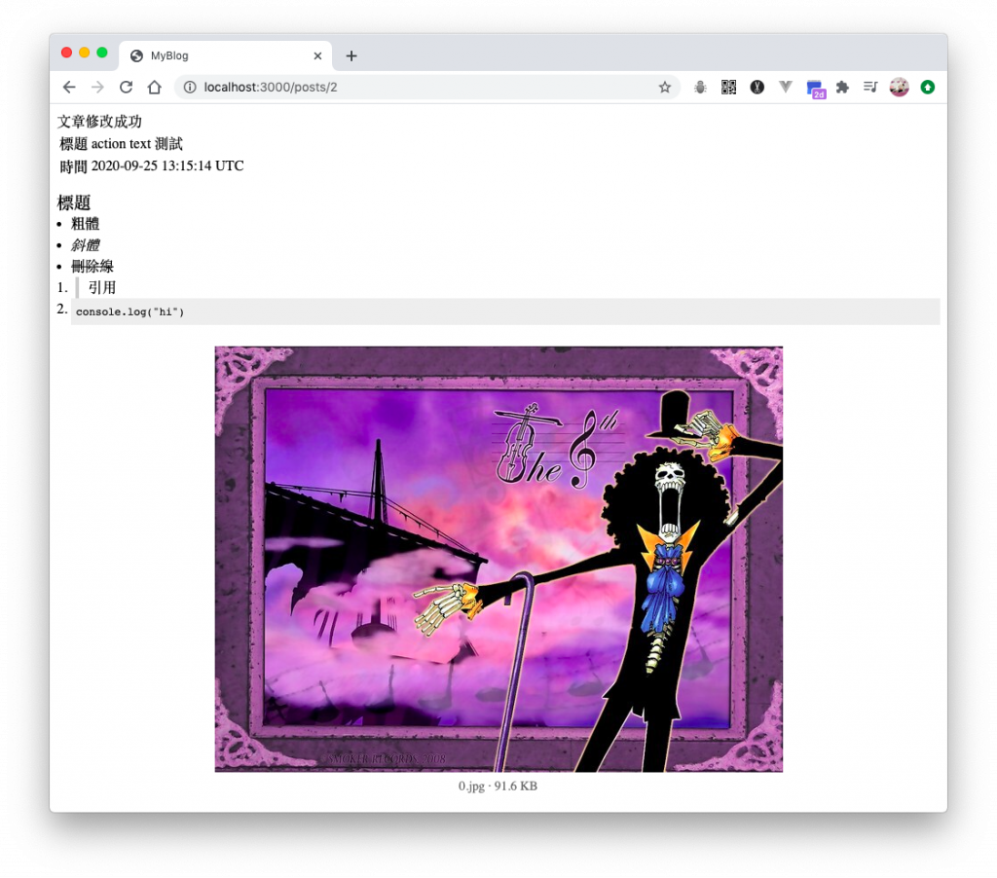
Task: Click the post title text action text 測試
Action: coord(136,144)
